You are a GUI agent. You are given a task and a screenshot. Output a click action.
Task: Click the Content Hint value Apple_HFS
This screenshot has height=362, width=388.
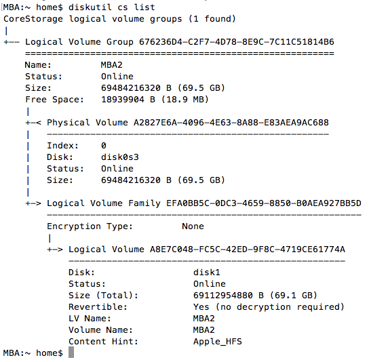click(218, 342)
